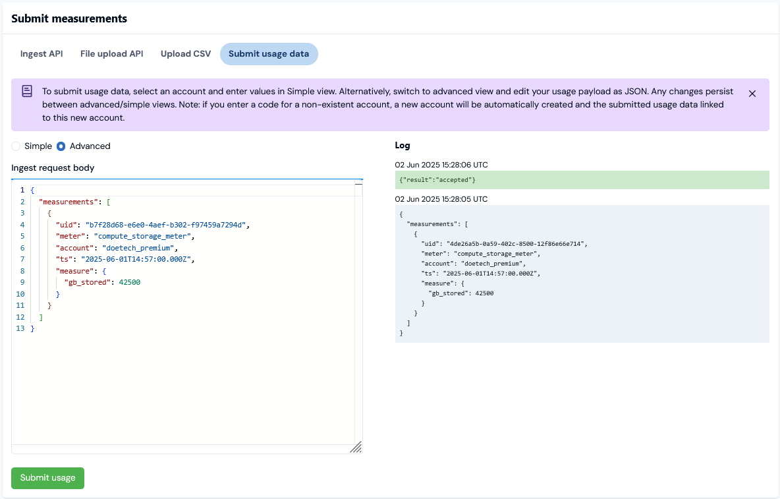Click line number 7 in the editor gutter
Viewport: 780px width, 499px height.
click(x=22, y=259)
